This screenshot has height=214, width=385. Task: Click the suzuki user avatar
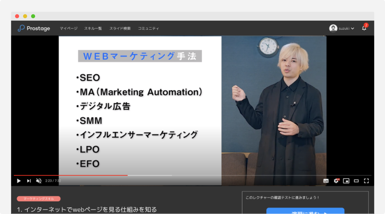pyautogui.click(x=333, y=28)
